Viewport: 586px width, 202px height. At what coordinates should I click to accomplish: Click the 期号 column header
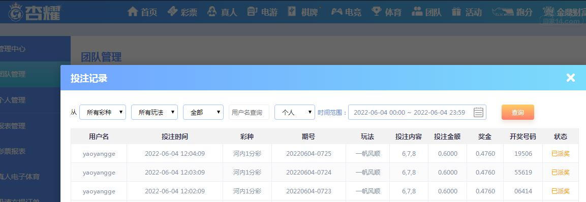click(x=309, y=137)
